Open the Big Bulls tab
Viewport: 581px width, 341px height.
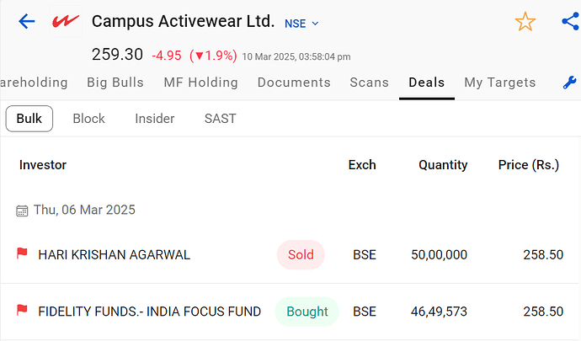[x=115, y=83]
